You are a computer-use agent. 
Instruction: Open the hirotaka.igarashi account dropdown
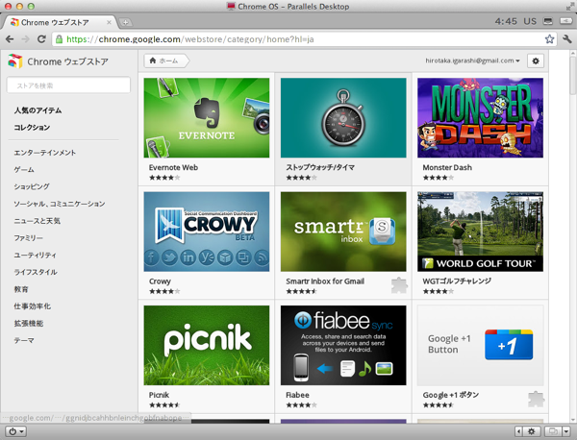coord(472,61)
